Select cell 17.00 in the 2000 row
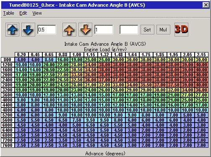The image size is (211, 157). [21, 75]
